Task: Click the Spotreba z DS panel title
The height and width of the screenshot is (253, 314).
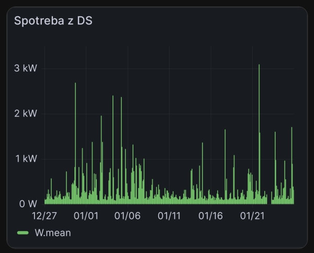Action: tap(53, 20)
